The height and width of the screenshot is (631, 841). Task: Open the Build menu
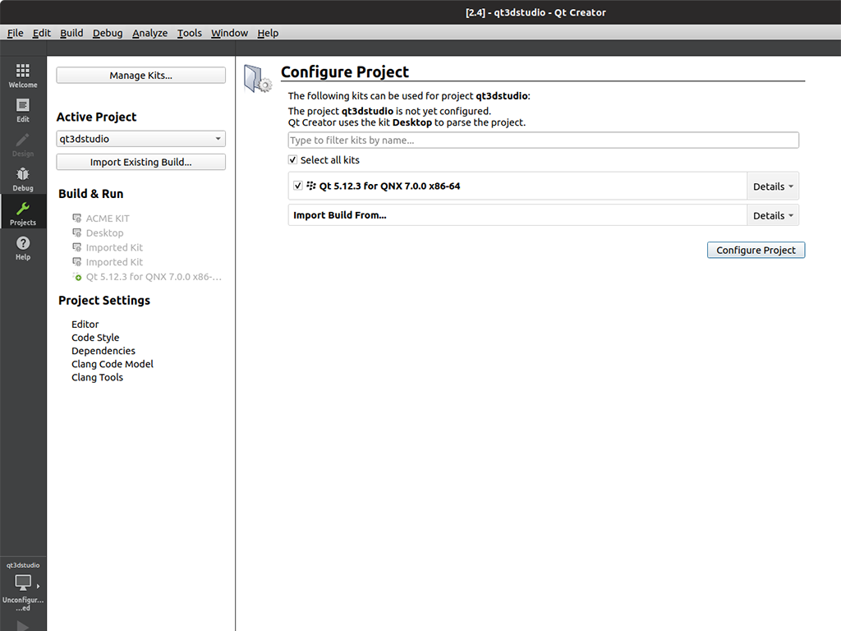[71, 33]
